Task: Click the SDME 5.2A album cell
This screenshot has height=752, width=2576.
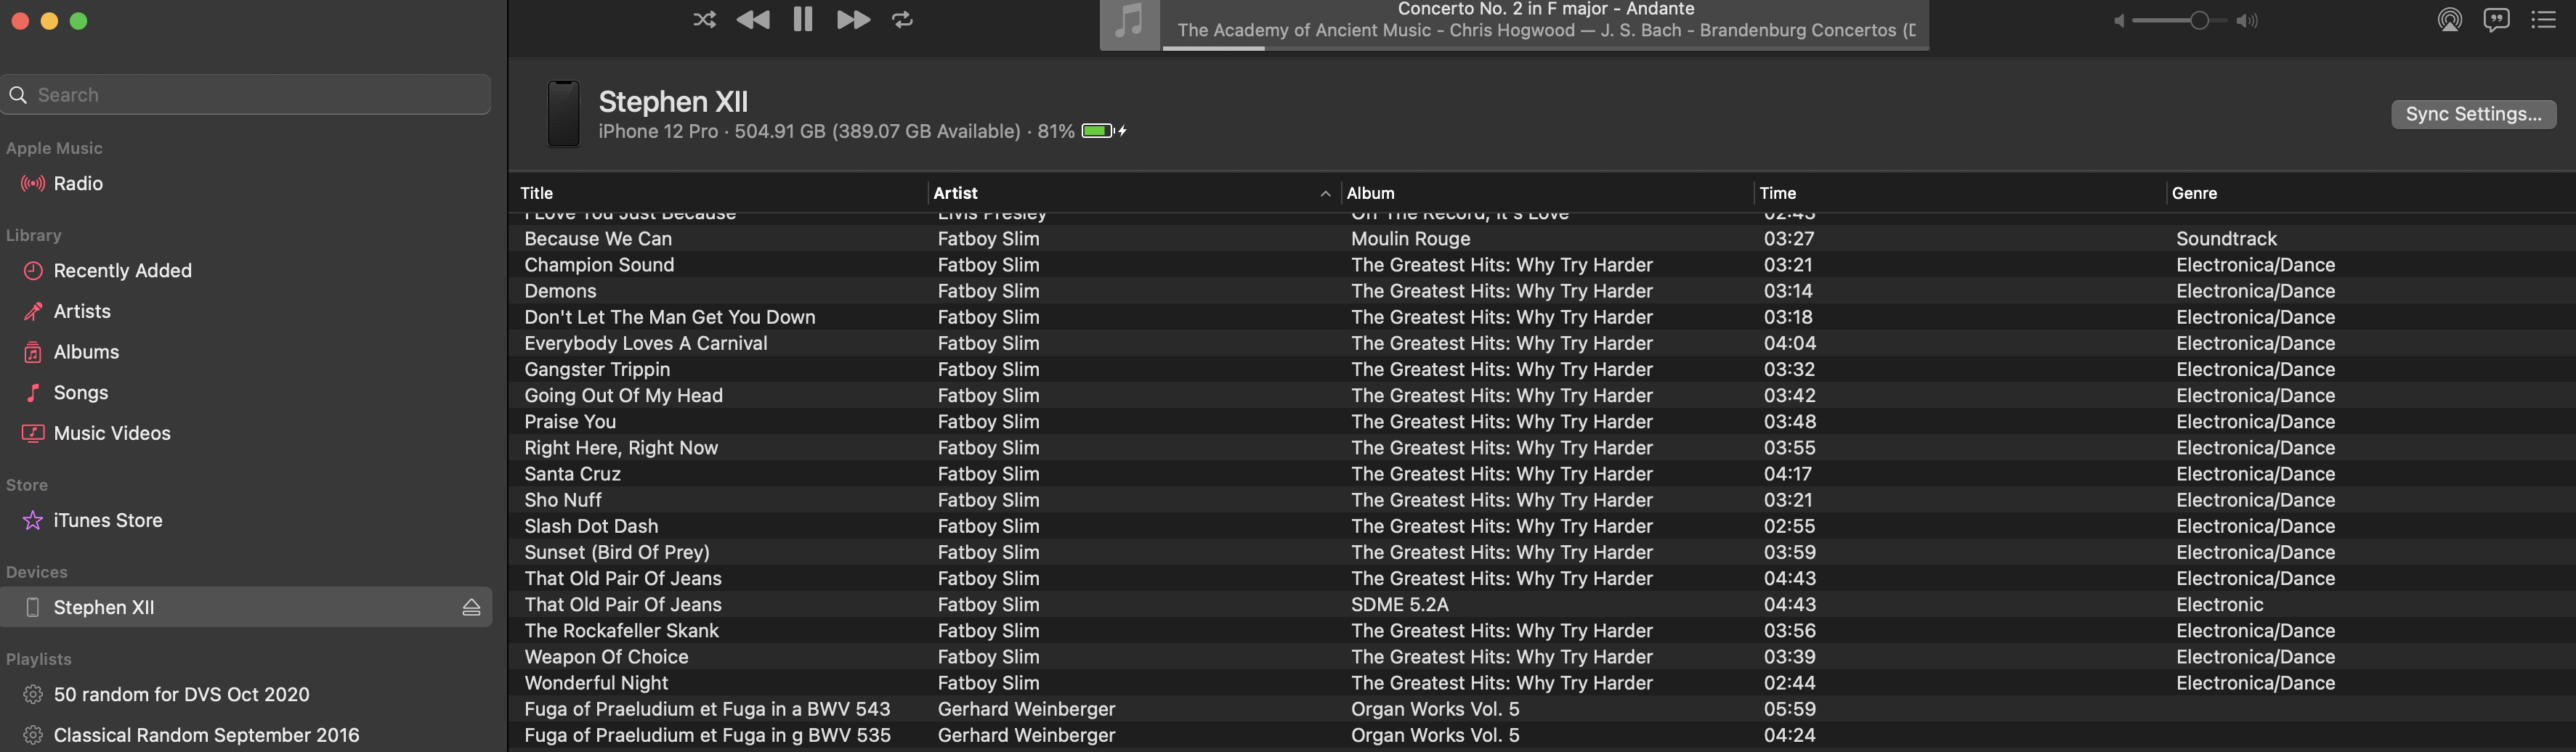Action: [1399, 604]
